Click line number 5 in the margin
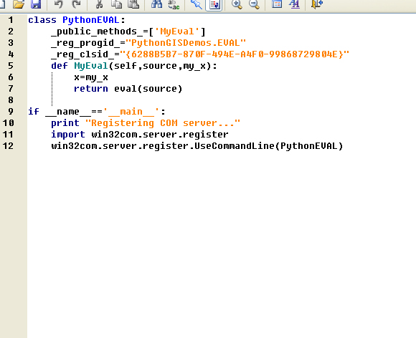Viewport: 416px width, 338px height. click(11, 66)
